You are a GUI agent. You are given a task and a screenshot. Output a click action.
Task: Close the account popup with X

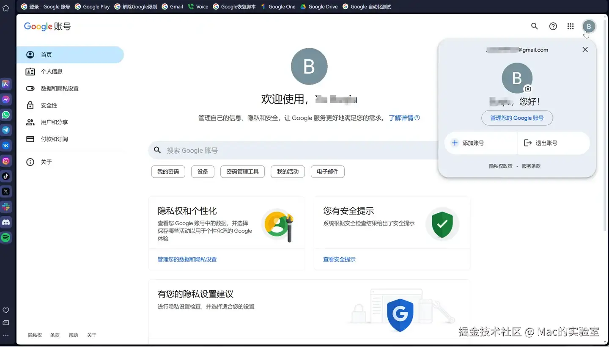pos(585,50)
